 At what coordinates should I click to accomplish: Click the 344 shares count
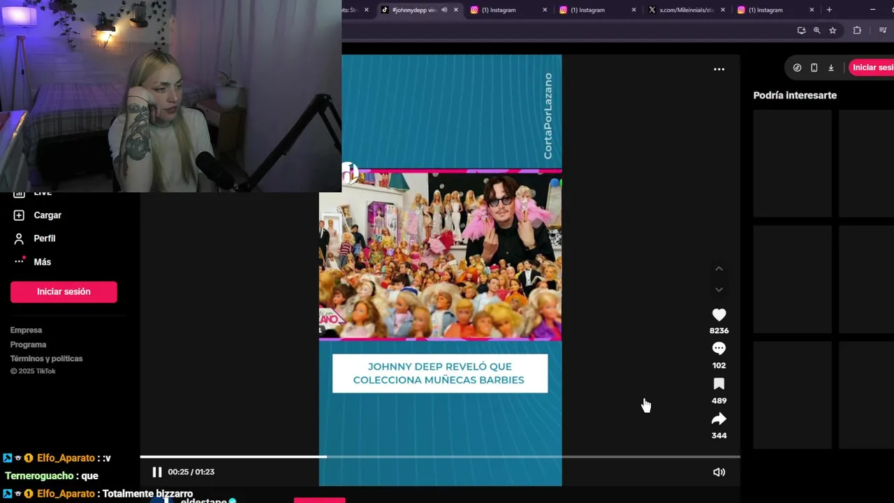719,435
